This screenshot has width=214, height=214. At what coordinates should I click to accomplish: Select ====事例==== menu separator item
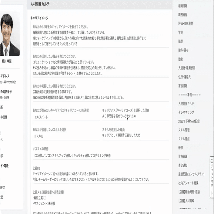(189, 95)
